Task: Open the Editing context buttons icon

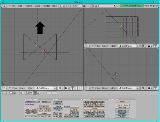Action: [x=35, y=93]
